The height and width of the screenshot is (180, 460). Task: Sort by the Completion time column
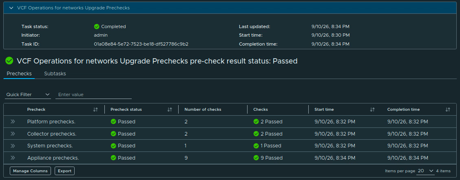[x=448, y=110]
